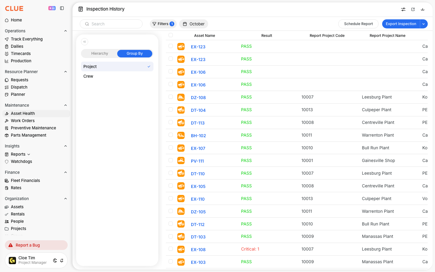Toggle dark mode moon icon

coord(55,261)
